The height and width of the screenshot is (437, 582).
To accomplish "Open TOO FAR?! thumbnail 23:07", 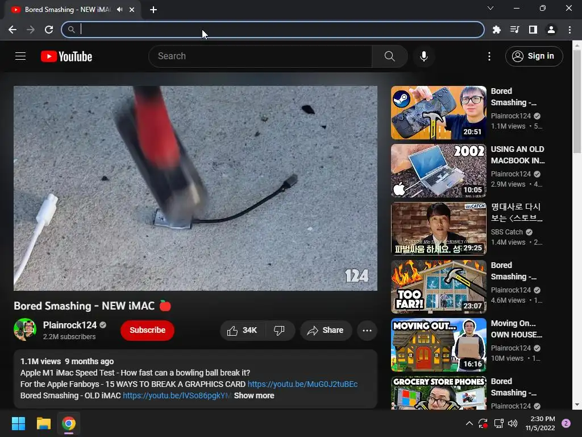I will tap(438, 287).
